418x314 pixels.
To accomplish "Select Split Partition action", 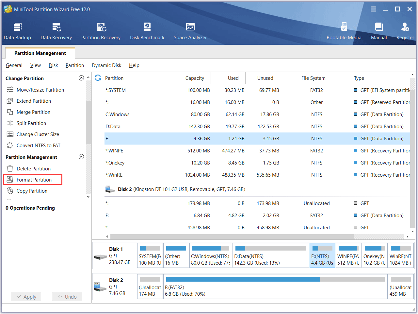I will pyautogui.click(x=26, y=123).
